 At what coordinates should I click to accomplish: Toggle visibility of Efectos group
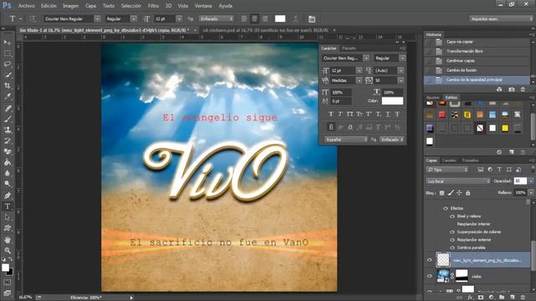tap(446, 208)
